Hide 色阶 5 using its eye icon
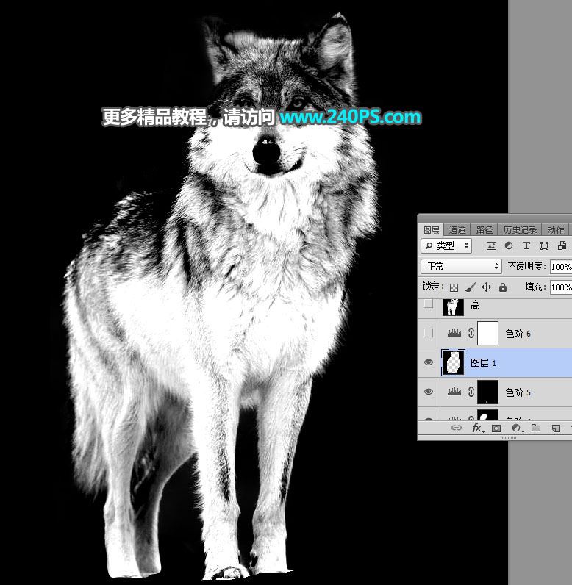 tap(429, 392)
